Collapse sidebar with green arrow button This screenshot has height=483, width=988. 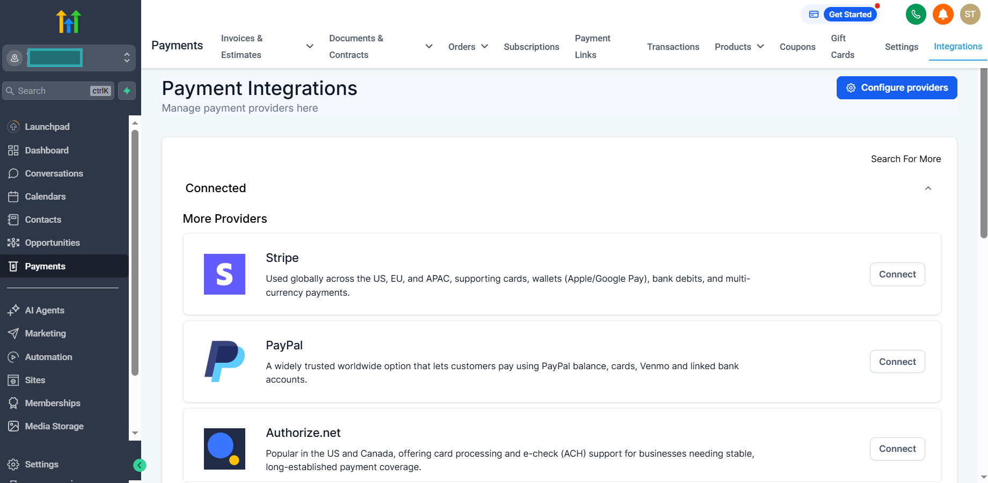pos(140,465)
